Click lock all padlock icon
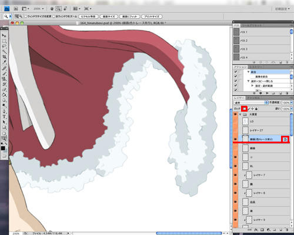The height and width of the screenshot is (235, 294). 256,109
